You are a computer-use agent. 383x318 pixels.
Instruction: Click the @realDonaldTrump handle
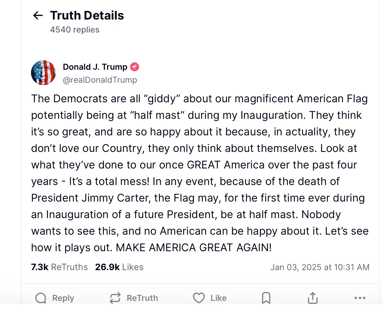point(100,80)
